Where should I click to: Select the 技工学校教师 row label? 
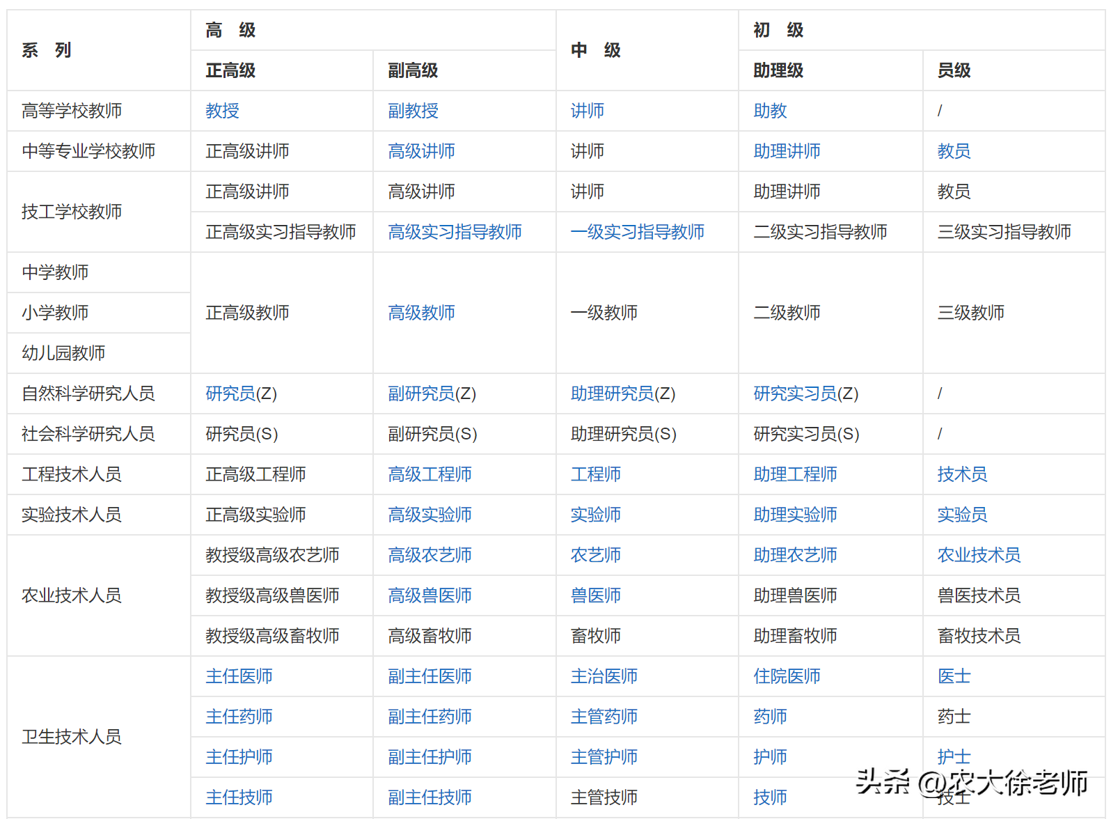[99, 212]
